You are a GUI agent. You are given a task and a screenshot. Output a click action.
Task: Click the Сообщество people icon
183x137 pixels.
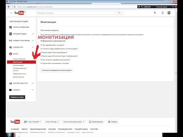[x=11, y=47]
